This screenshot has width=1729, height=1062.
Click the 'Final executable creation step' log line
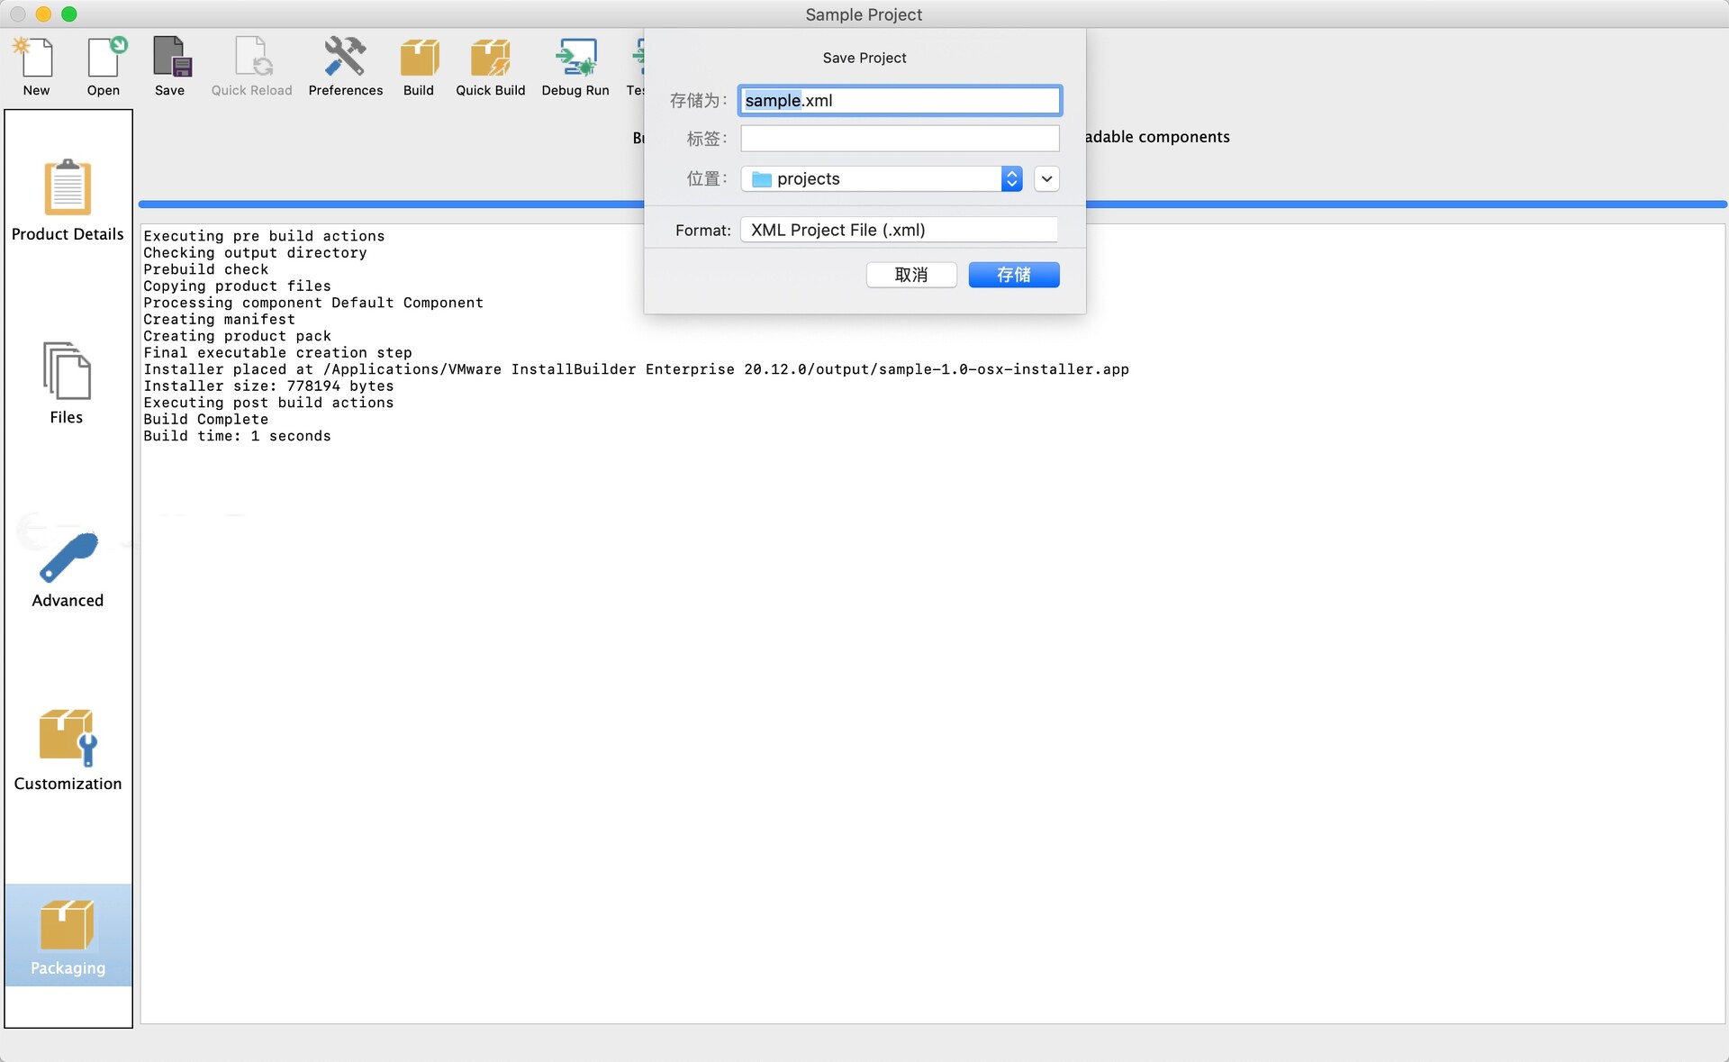click(x=277, y=352)
